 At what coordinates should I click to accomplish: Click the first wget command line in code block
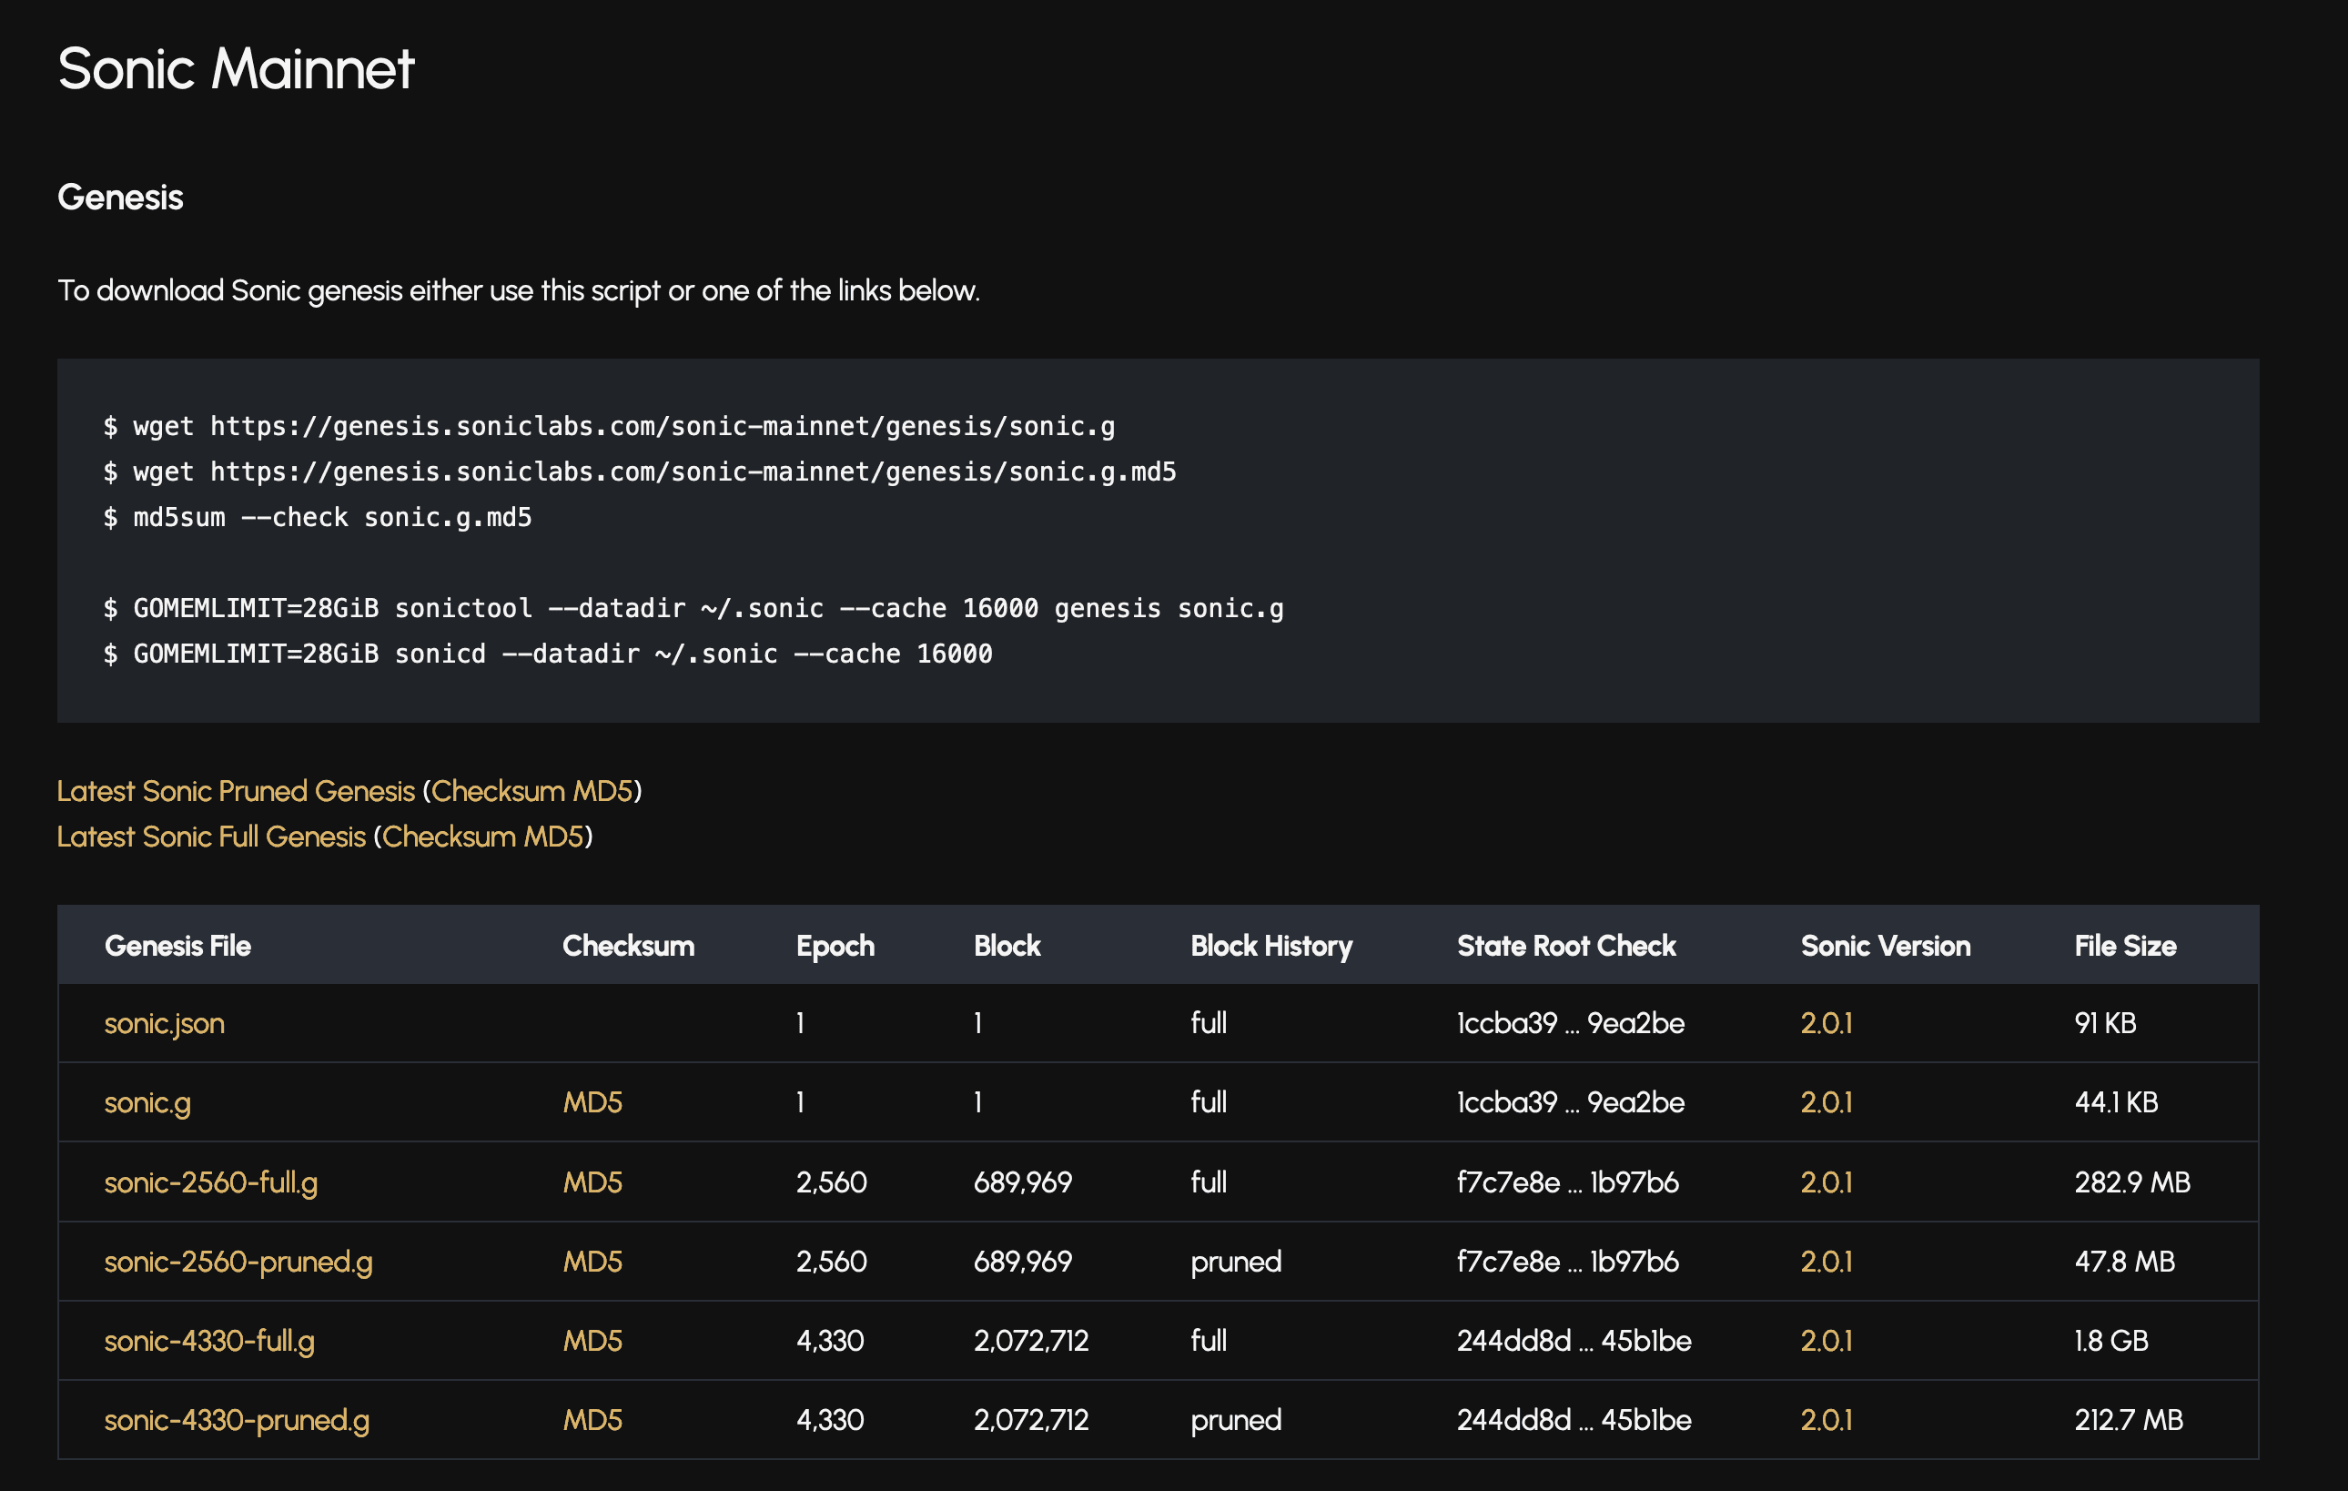[x=610, y=426]
